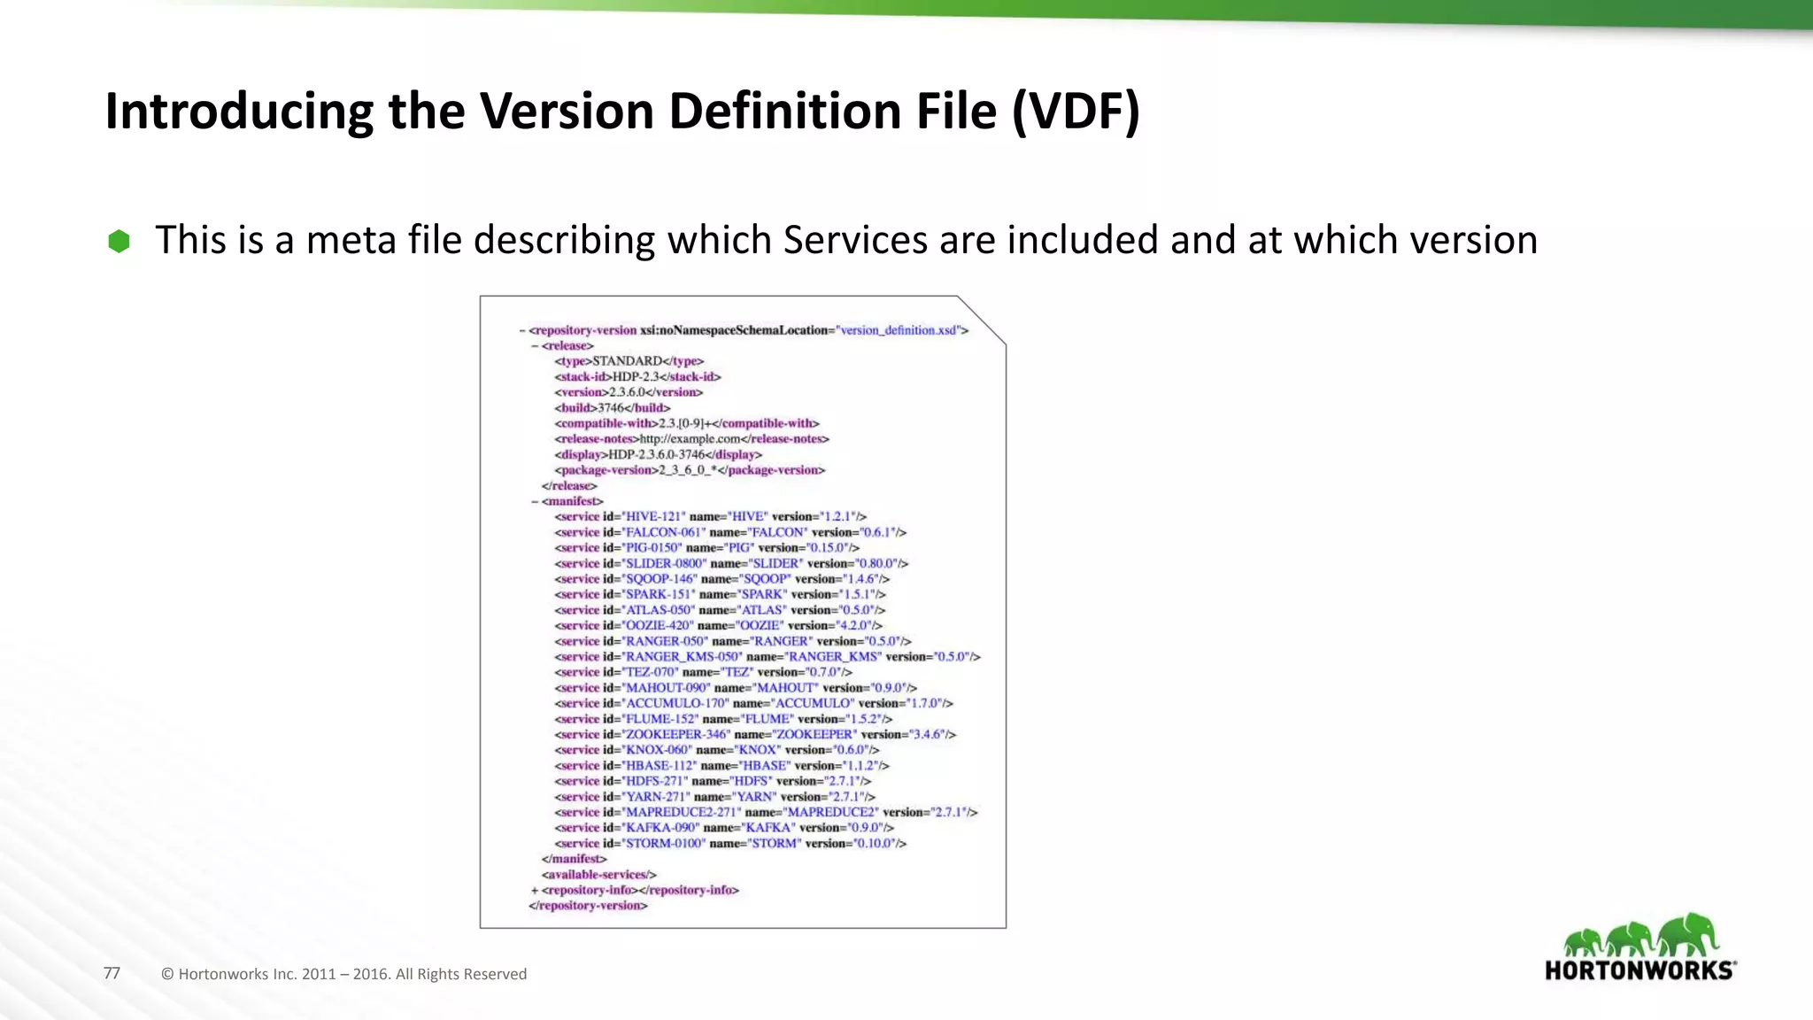Screen dimensions: 1813x1020
Task: Select the RANGER_KMS-050 service line
Action: point(768,657)
